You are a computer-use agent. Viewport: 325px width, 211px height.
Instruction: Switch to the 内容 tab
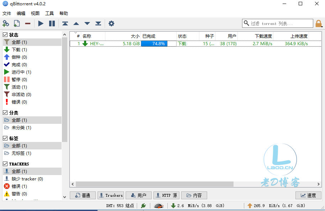[194, 195]
